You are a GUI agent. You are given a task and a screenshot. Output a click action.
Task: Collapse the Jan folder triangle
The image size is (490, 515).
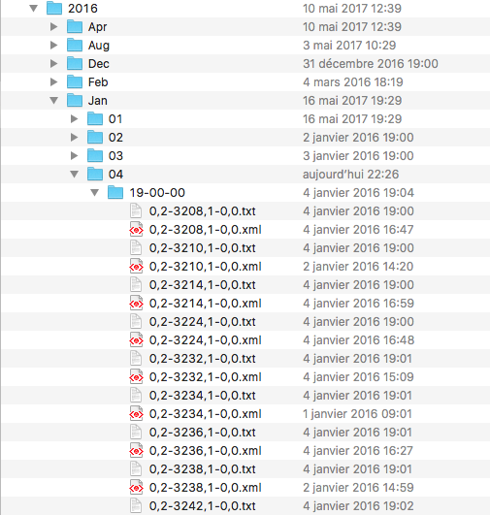coord(54,101)
